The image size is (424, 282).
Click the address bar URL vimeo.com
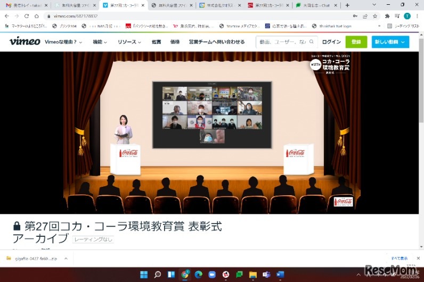76,16
